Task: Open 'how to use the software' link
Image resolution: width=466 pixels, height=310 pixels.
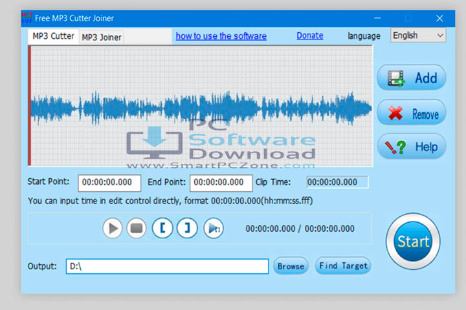Action: (221, 36)
